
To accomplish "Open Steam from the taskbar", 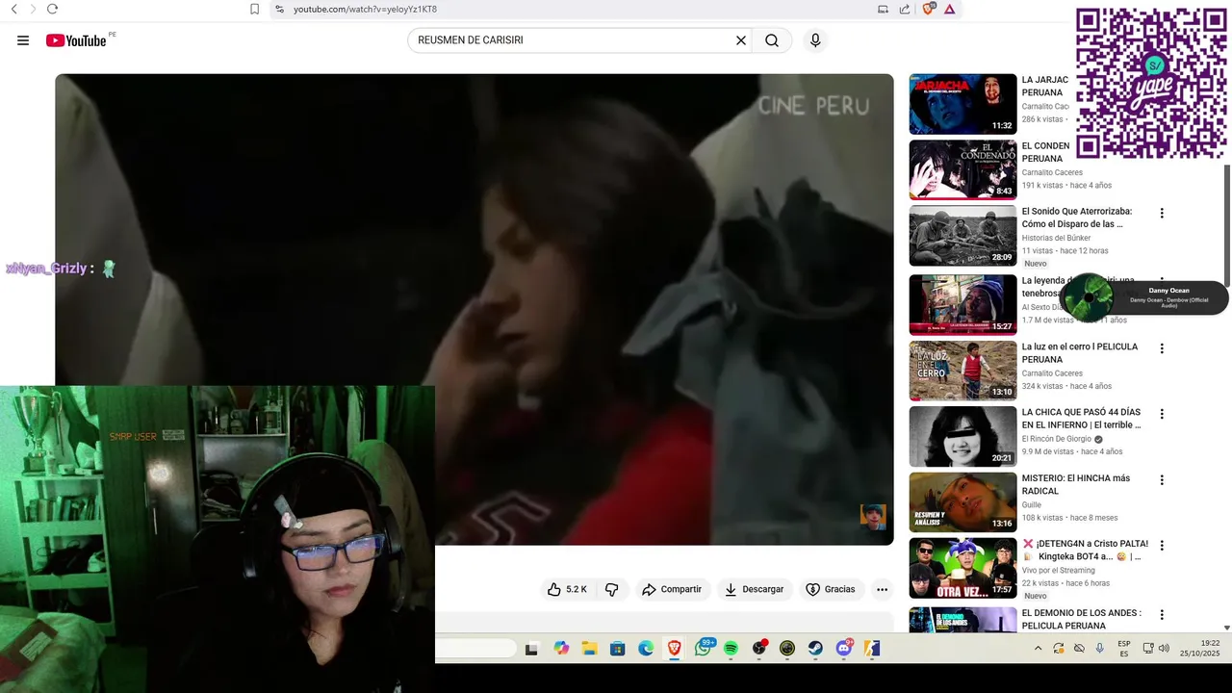I will click(815, 649).
